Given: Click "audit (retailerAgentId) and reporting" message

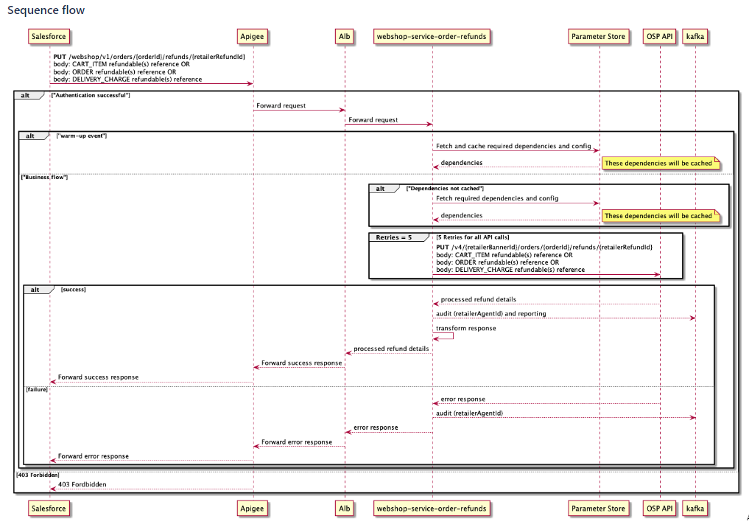Looking at the screenshot, I should (x=491, y=314).
